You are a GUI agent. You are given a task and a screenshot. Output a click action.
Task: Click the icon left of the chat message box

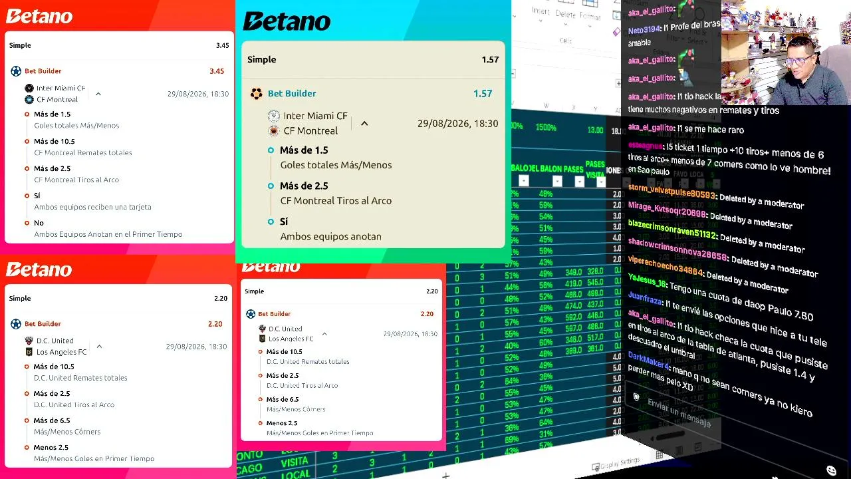point(636,397)
